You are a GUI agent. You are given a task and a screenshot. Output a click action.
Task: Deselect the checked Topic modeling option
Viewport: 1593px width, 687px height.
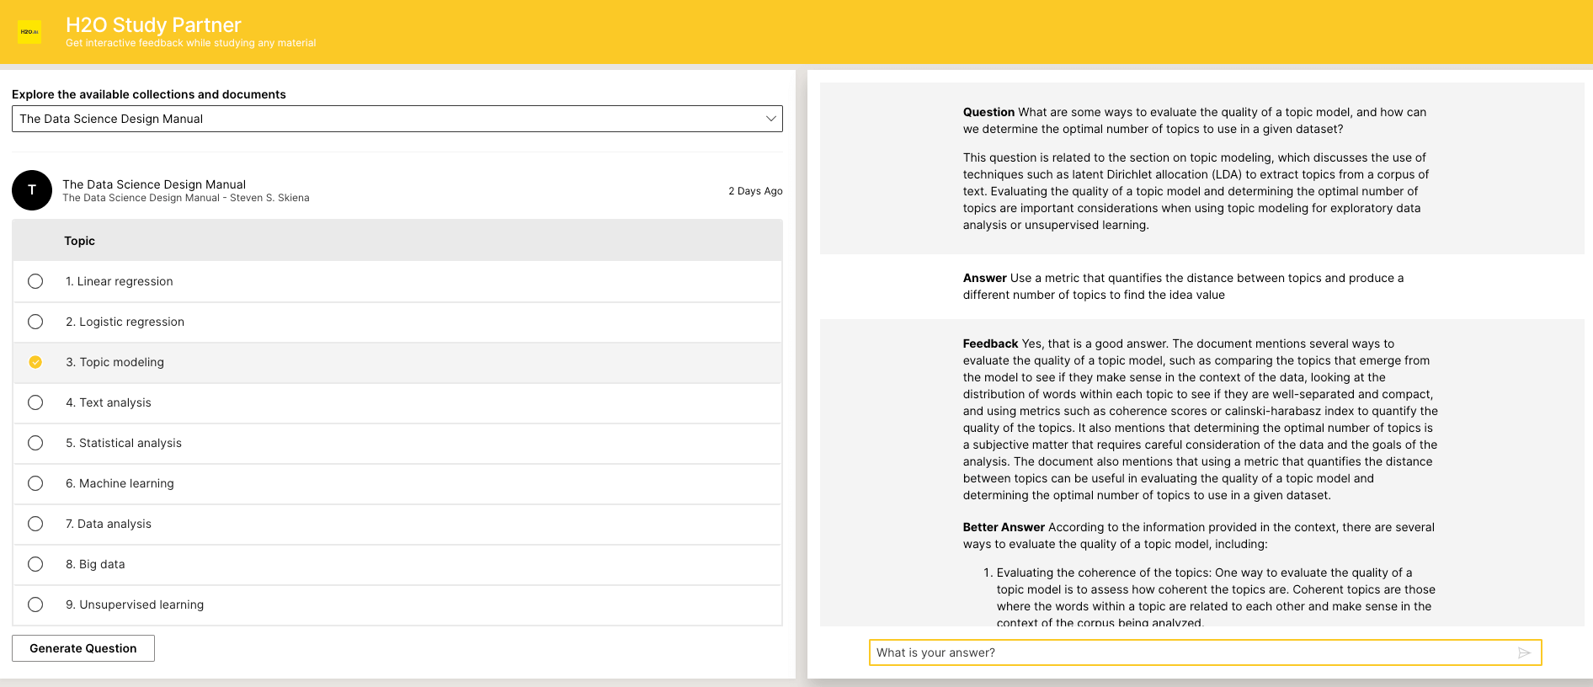[35, 362]
